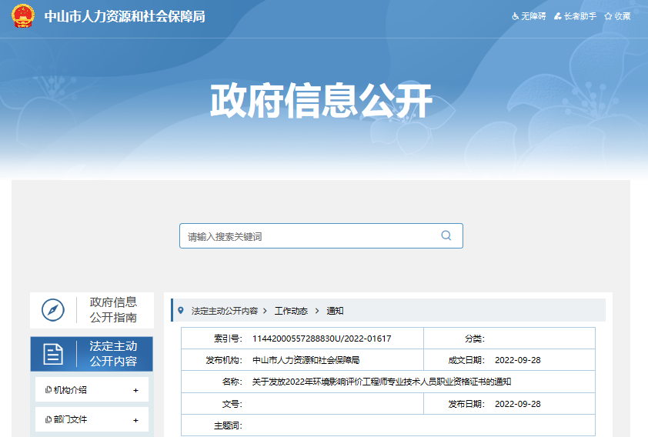Click the document icon in sidebar
This screenshot has width=648, height=437.
53,354
